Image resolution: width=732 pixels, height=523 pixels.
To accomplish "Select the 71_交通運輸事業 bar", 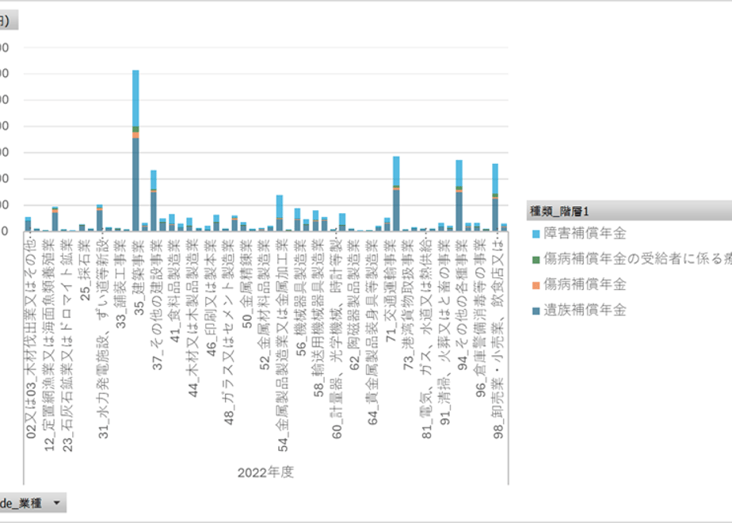I will pyautogui.click(x=396, y=193).
